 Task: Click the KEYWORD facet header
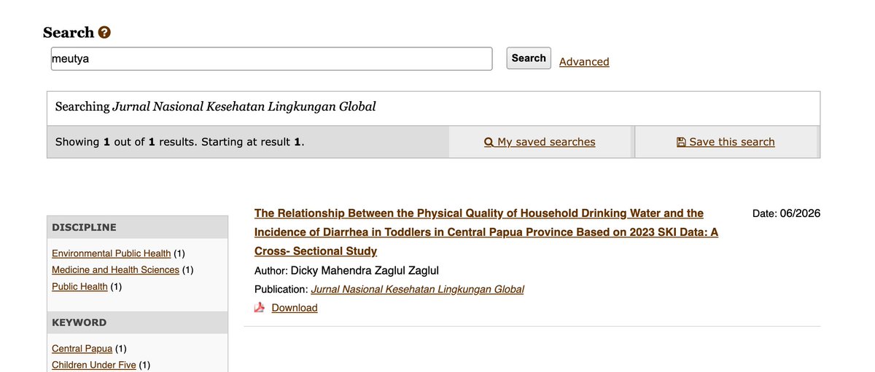coord(137,322)
